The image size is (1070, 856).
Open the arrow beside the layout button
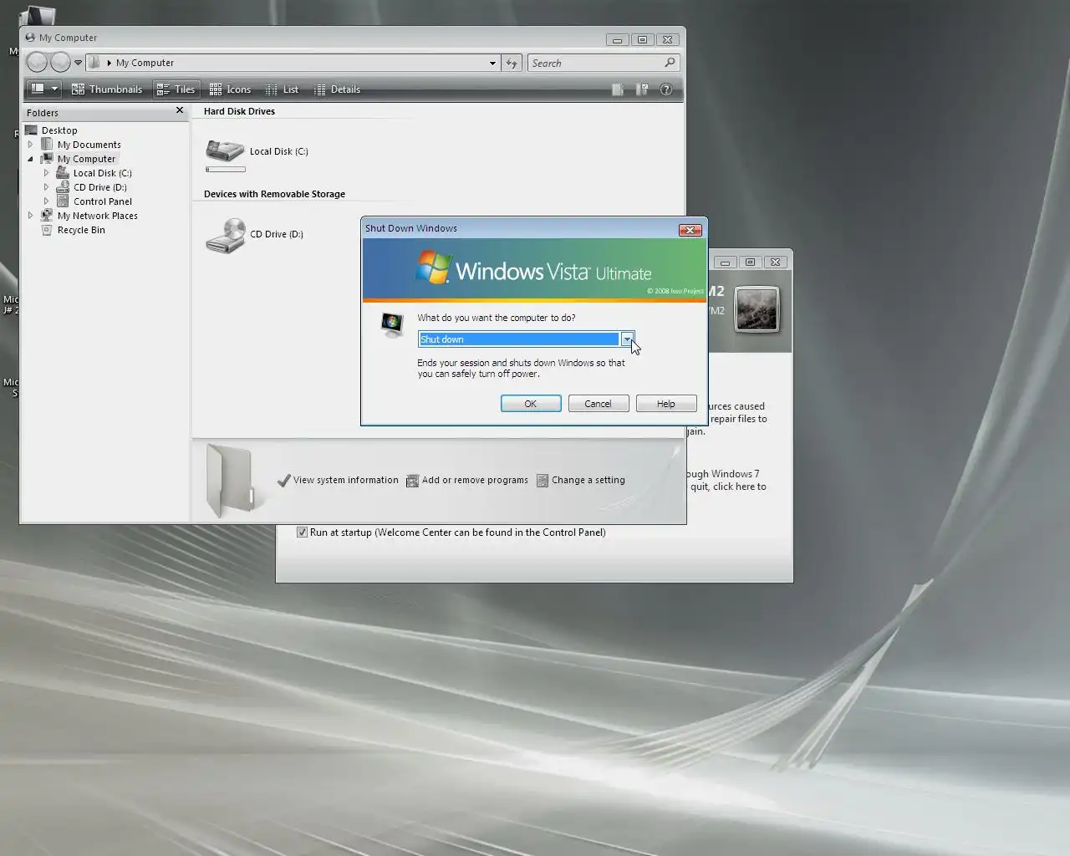tap(55, 89)
